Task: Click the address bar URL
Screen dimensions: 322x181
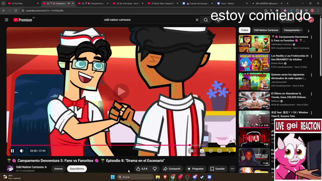Action: [45, 11]
